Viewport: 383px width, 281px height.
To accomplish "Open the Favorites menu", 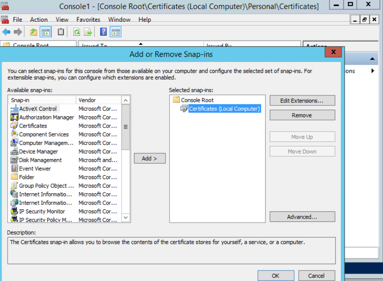I will point(88,19).
